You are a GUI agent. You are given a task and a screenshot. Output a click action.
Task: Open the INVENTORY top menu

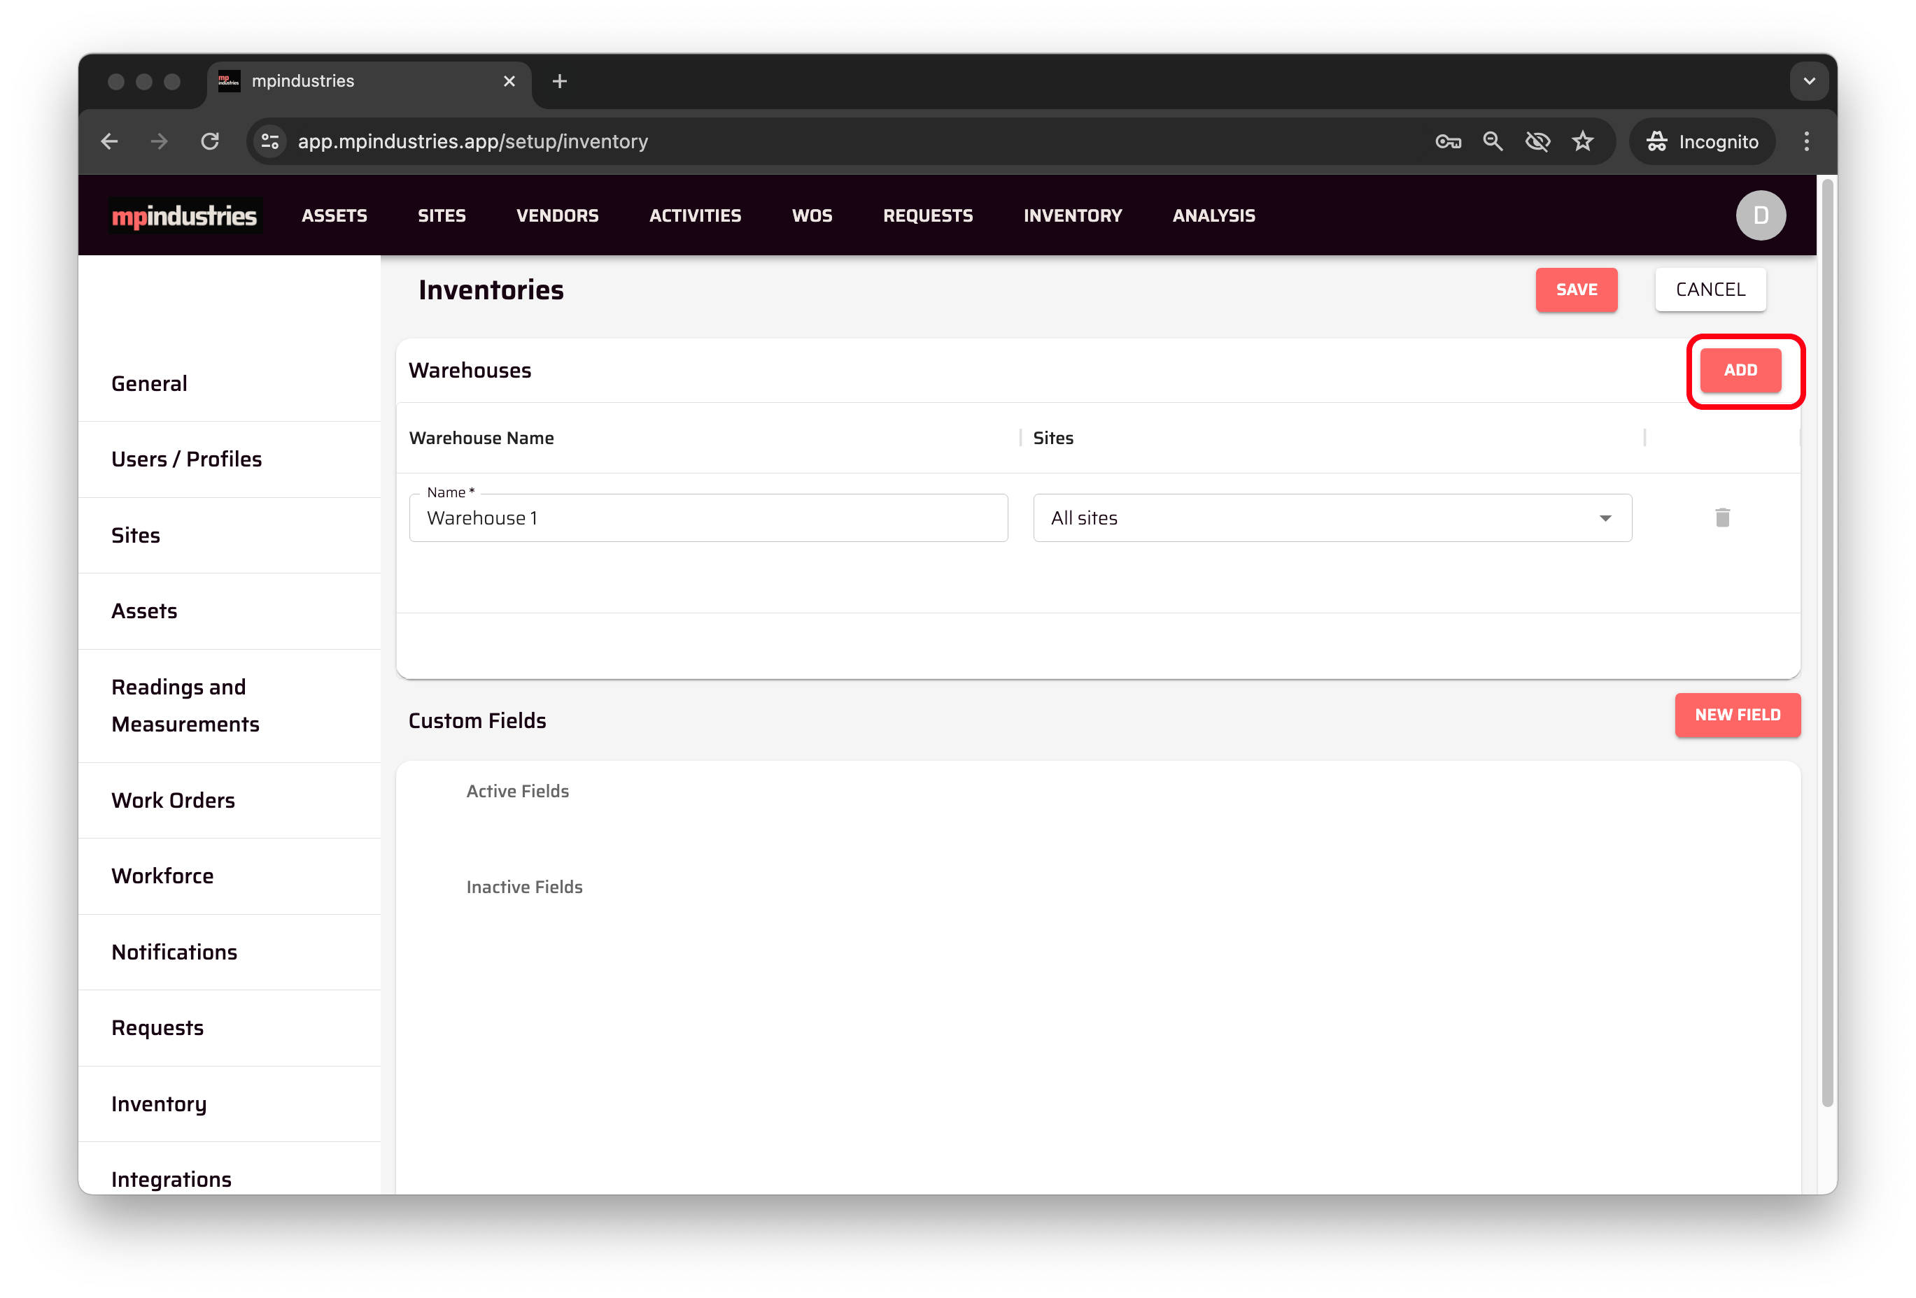(1072, 216)
